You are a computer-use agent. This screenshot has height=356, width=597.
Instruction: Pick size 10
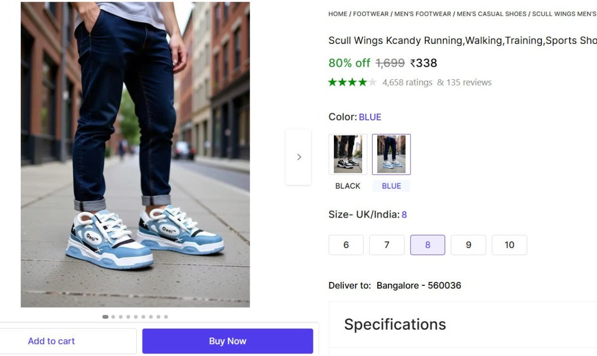point(509,245)
